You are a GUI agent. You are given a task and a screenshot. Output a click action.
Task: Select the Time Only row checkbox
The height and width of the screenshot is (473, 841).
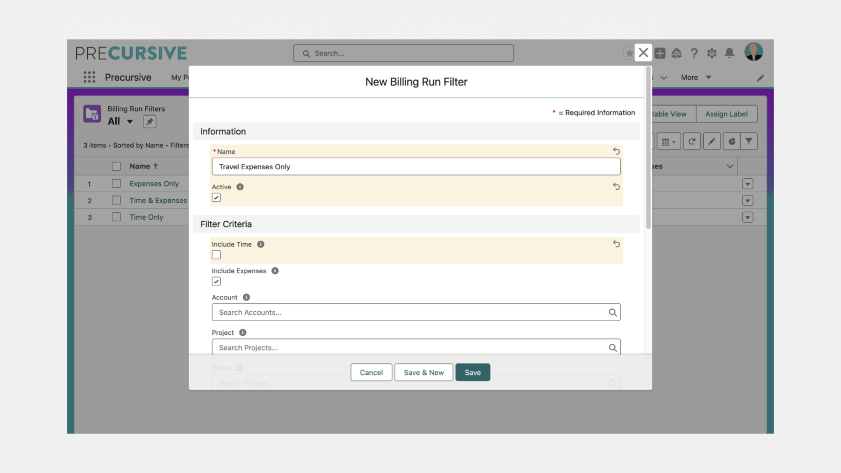pos(117,217)
